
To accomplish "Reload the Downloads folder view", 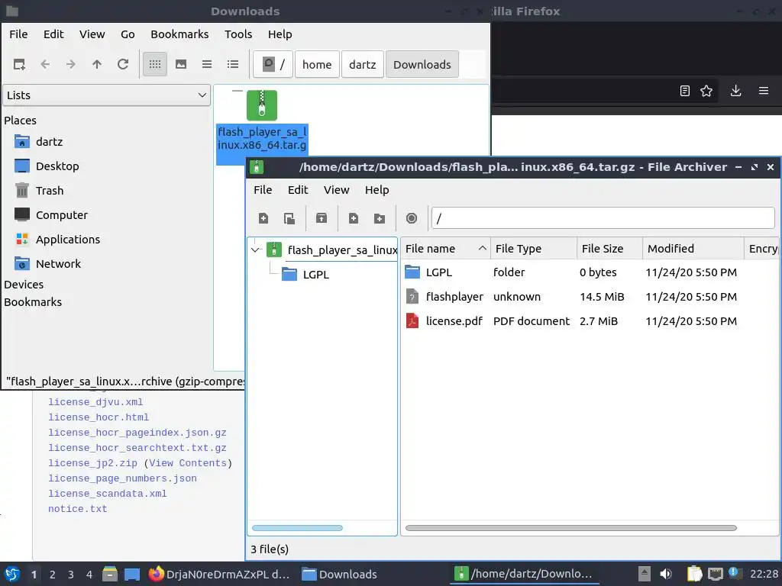I will pyautogui.click(x=123, y=64).
